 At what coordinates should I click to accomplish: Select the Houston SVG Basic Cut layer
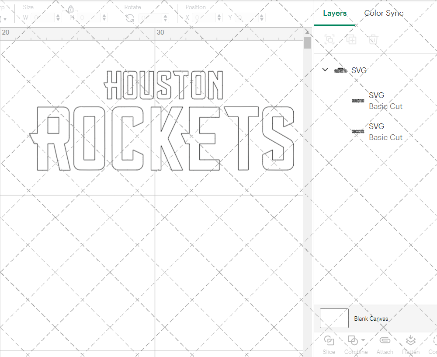(x=378, y=101)
